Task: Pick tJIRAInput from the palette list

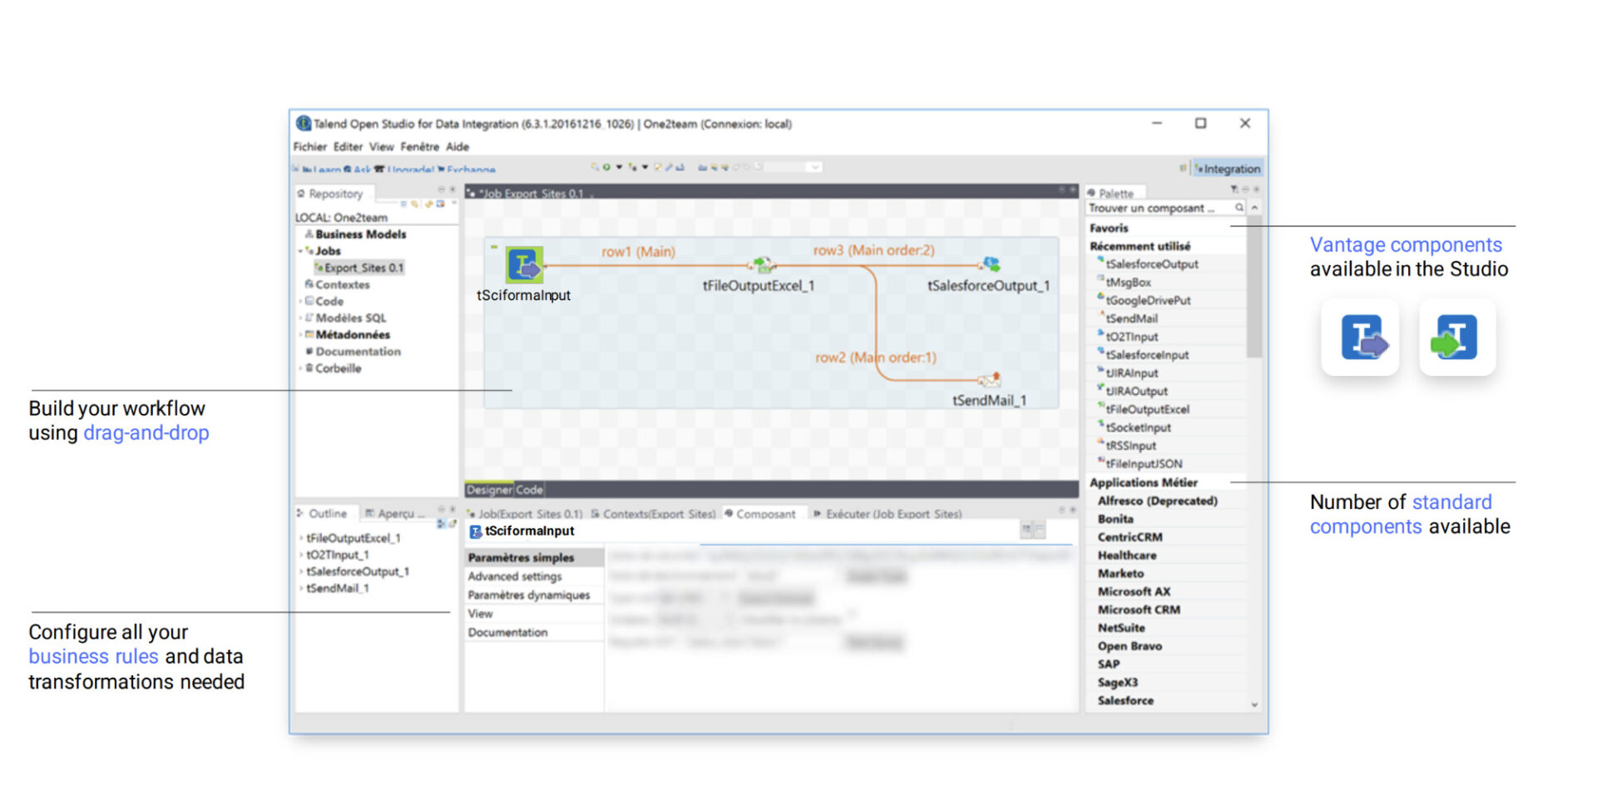Action: (x=1130, y=373)
